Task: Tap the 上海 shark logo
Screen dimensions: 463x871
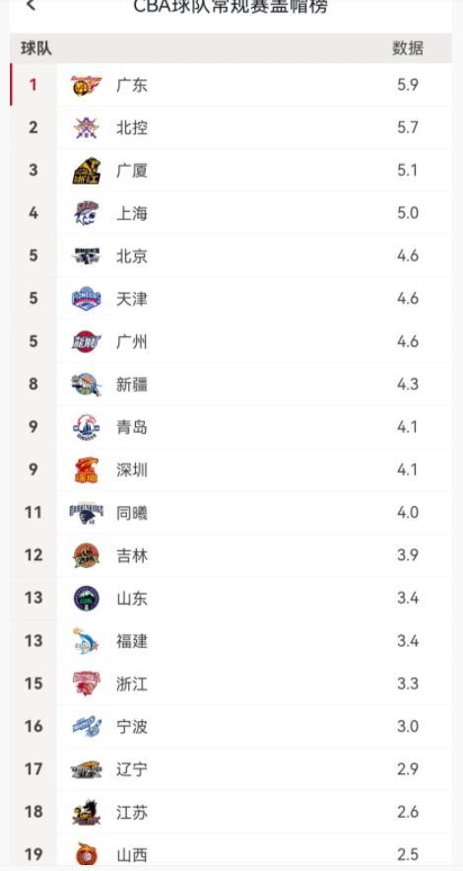Action: pyautogui.click(x=87, y=213)
